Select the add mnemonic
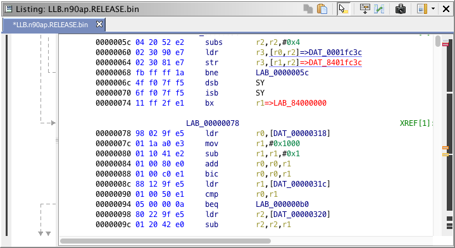Viewport: 455px width, 248px height. point(212,164)
